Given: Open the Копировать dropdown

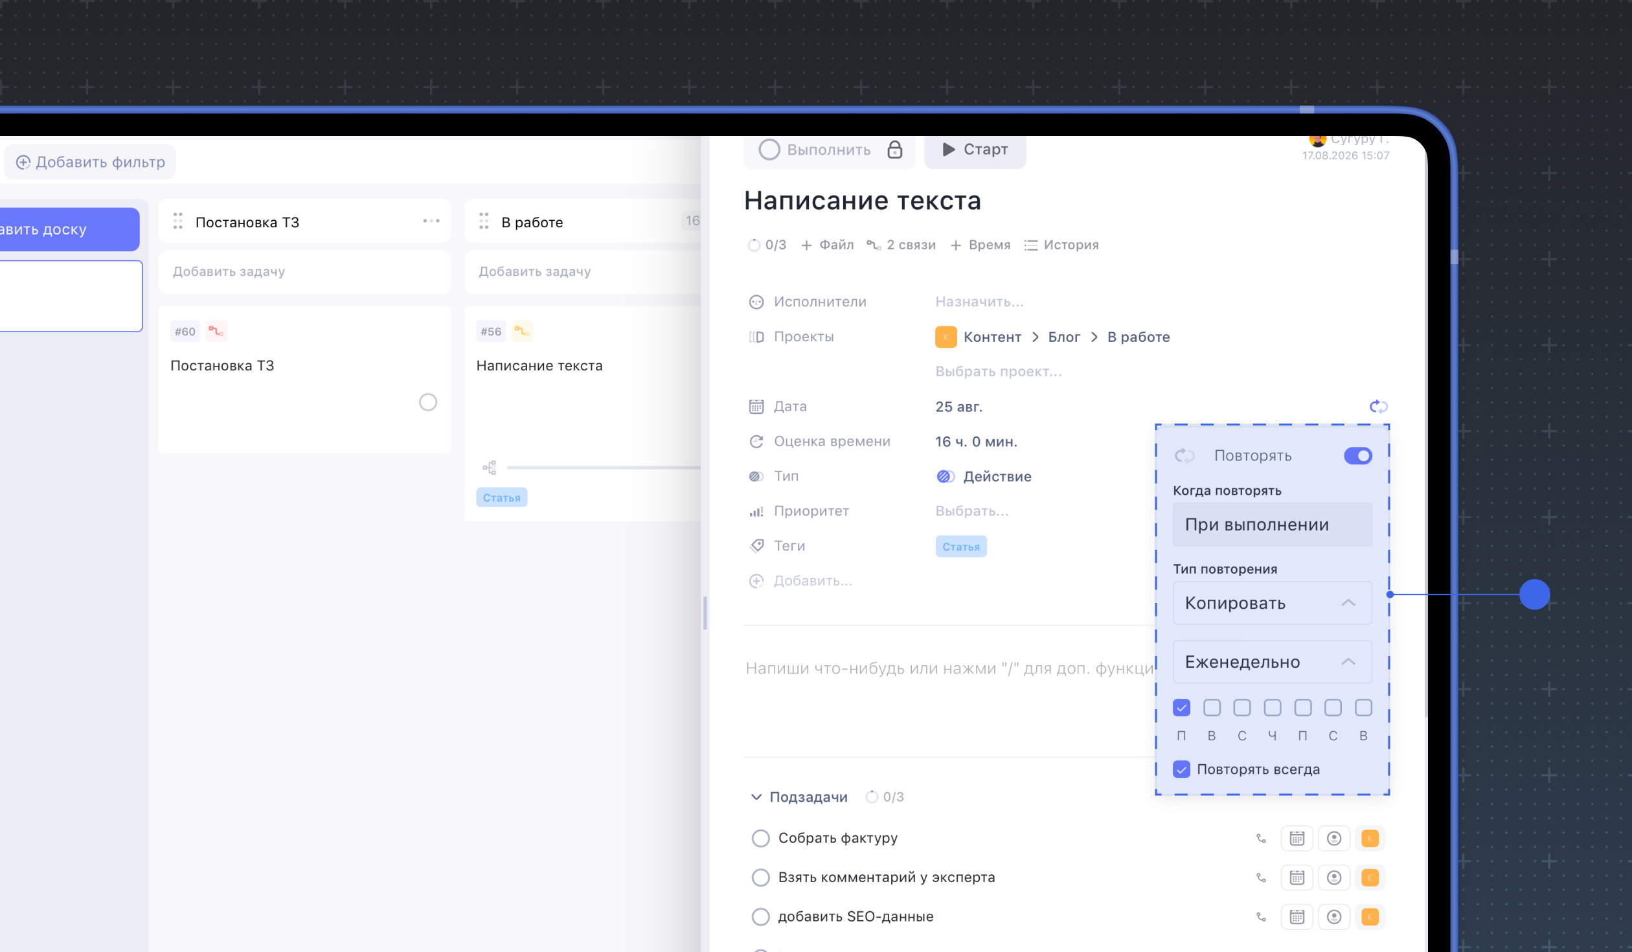Looking at the screenshot, I should (x=1272, y=603).
